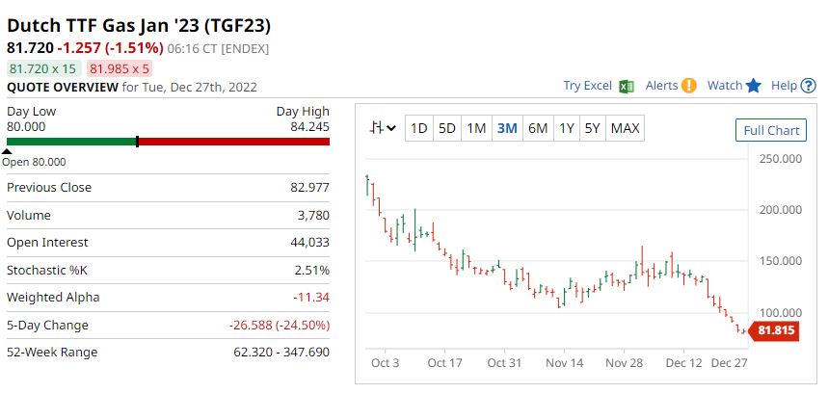This screenshot has height=393, width=828.
Task: Click the orange Alerts exclamation icon
Action: coord(688,86)
